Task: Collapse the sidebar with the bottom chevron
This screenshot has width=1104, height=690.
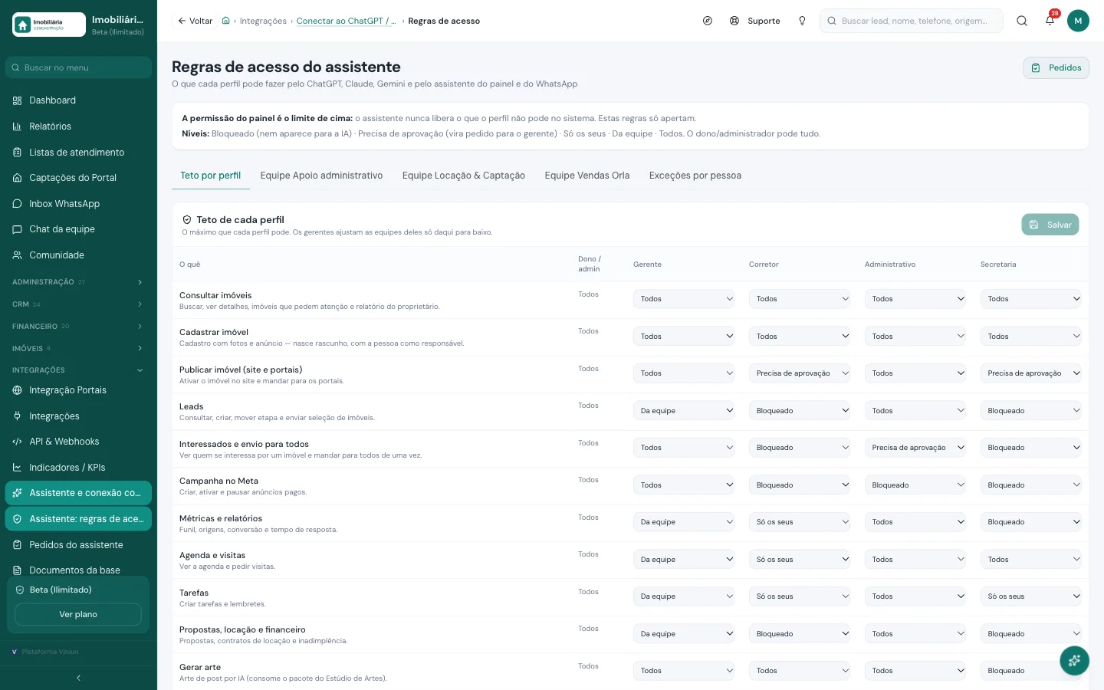Action: coord(78,678)
